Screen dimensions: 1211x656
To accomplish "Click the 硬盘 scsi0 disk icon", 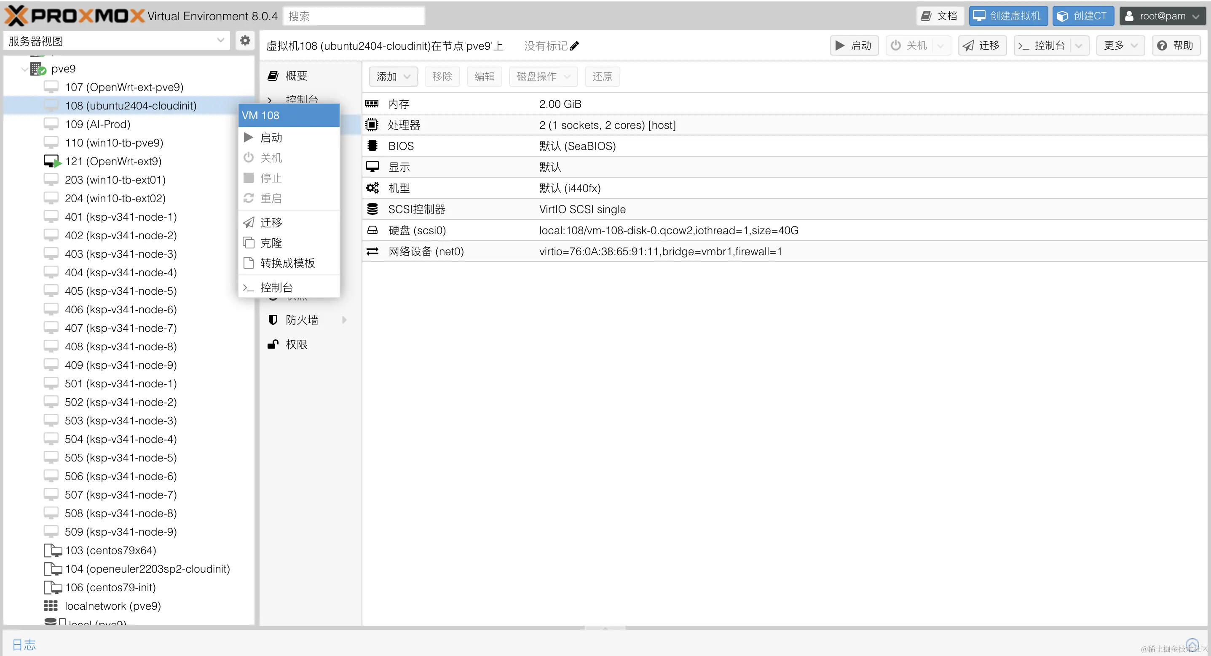I will point(372,230).
